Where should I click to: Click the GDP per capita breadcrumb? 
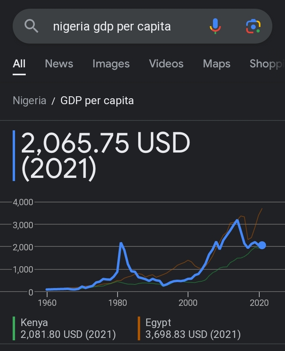click(97, 101)
